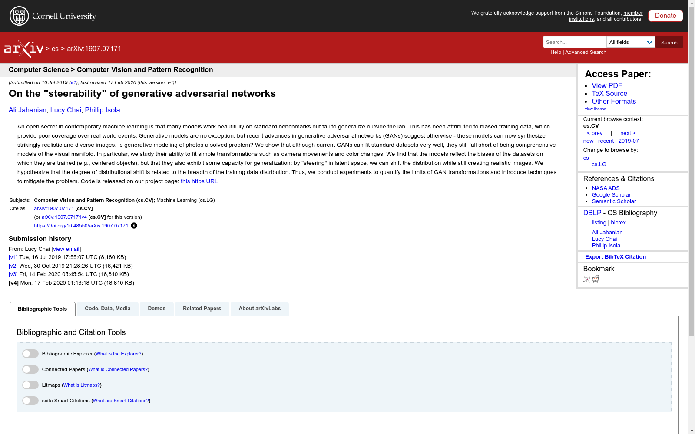
Task: Turn on Litmaps toggle
Action: [30, 385]
